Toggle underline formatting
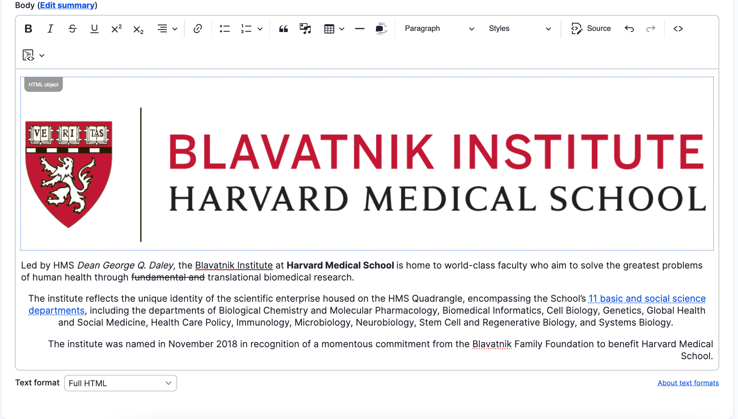The height and width of the screenshot is (419, 738). pyautogui.click(x=94, y=29)
